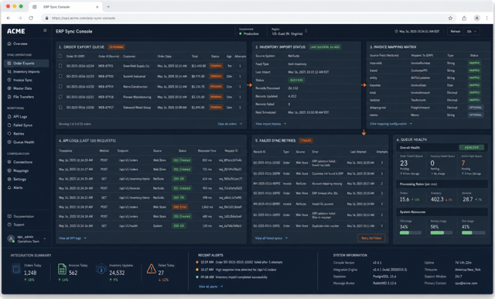Click the API Logs document icon
The width and height of the screenshot is (495, 299).
[x=9, y=117]
